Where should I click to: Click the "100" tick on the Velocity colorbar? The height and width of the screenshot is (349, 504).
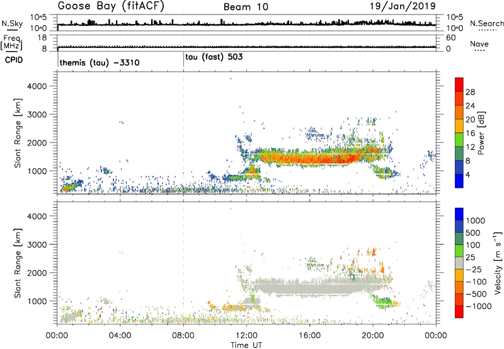pyautogui.click(x=474, y=245)
